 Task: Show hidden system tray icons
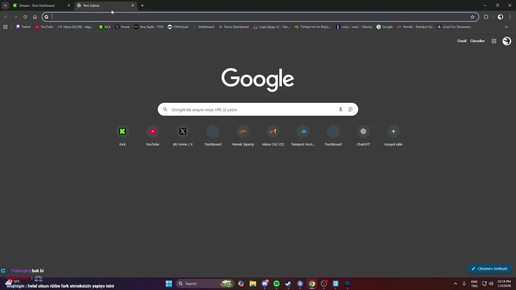click(456, 284)
